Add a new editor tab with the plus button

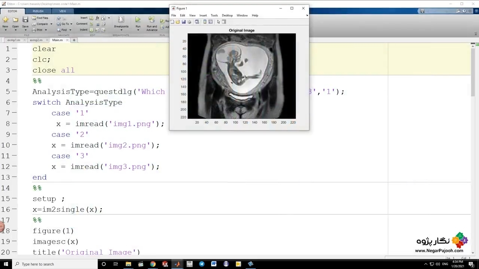pyautogui.click(x=74, y=40)
